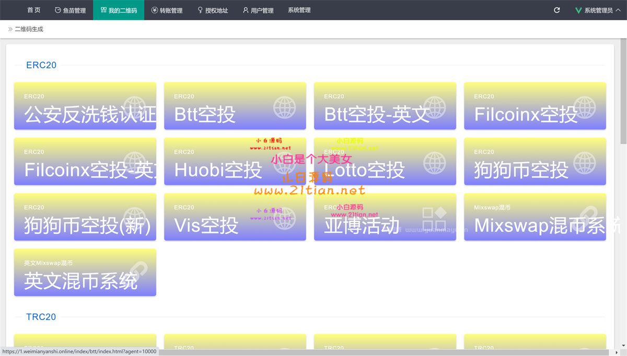Select the 我的二维码 tab
Image resolution: width=627 pixels, height=356 pixels.
[119, 10]
